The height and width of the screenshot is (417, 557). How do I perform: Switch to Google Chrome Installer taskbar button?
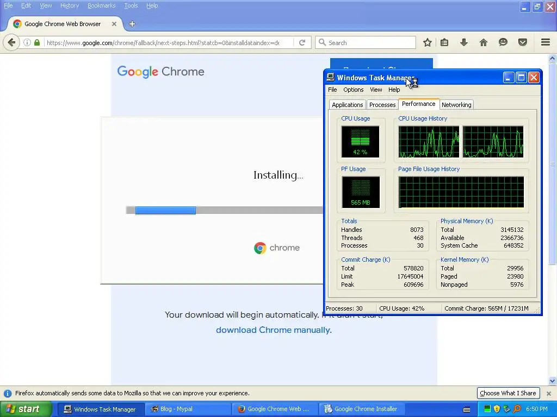point(362,409)
